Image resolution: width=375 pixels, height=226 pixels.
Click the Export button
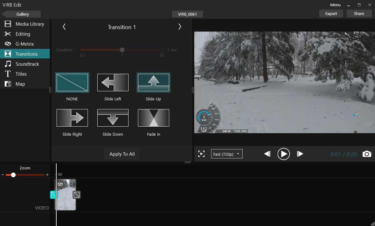(x=331, y=13)
